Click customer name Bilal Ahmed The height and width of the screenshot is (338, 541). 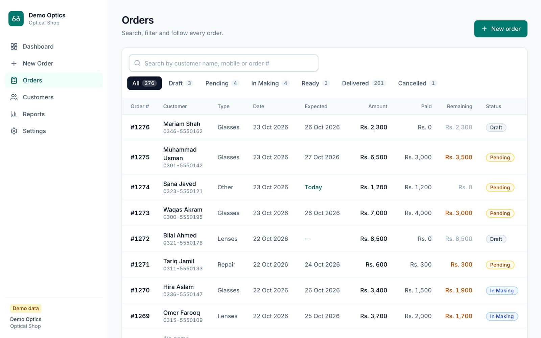pyautogui.click(x=180, y=235)
